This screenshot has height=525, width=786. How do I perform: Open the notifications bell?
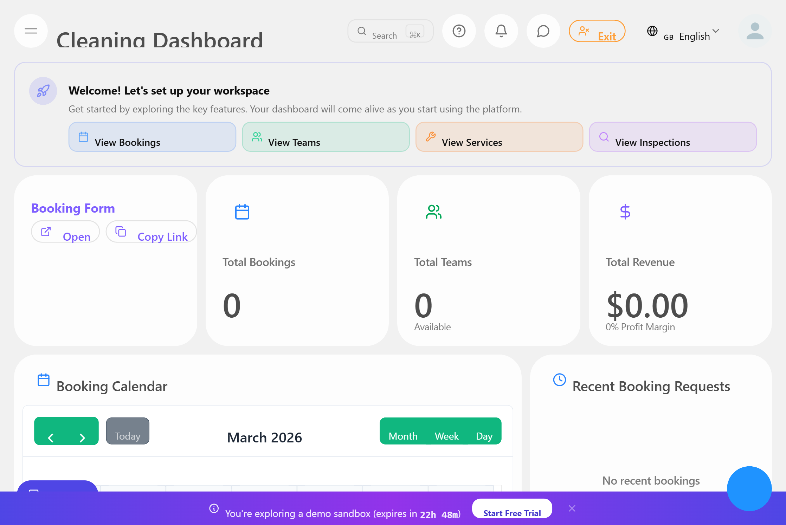tap(501, 31)
